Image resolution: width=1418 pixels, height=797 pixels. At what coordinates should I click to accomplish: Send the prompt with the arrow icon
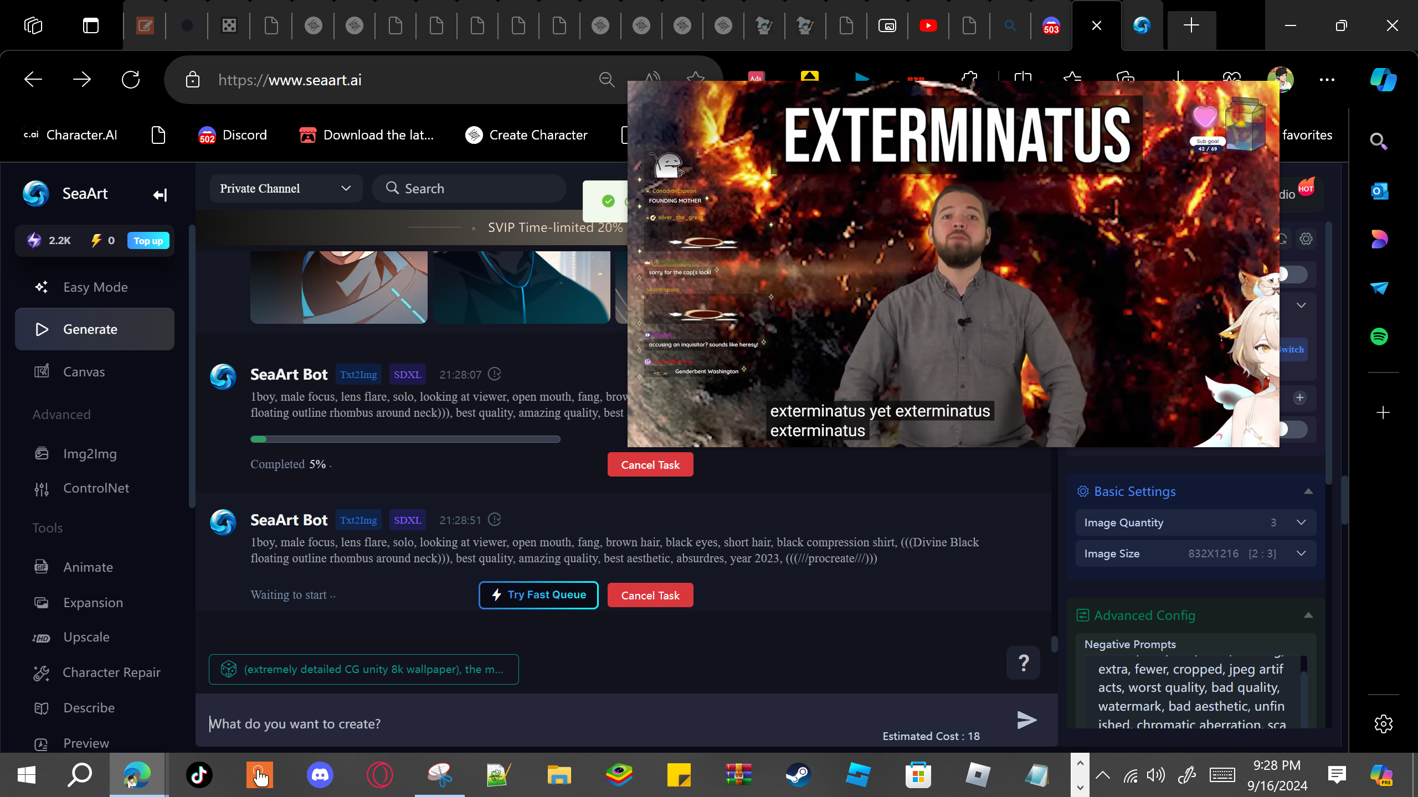click(x=1027, y=720)
